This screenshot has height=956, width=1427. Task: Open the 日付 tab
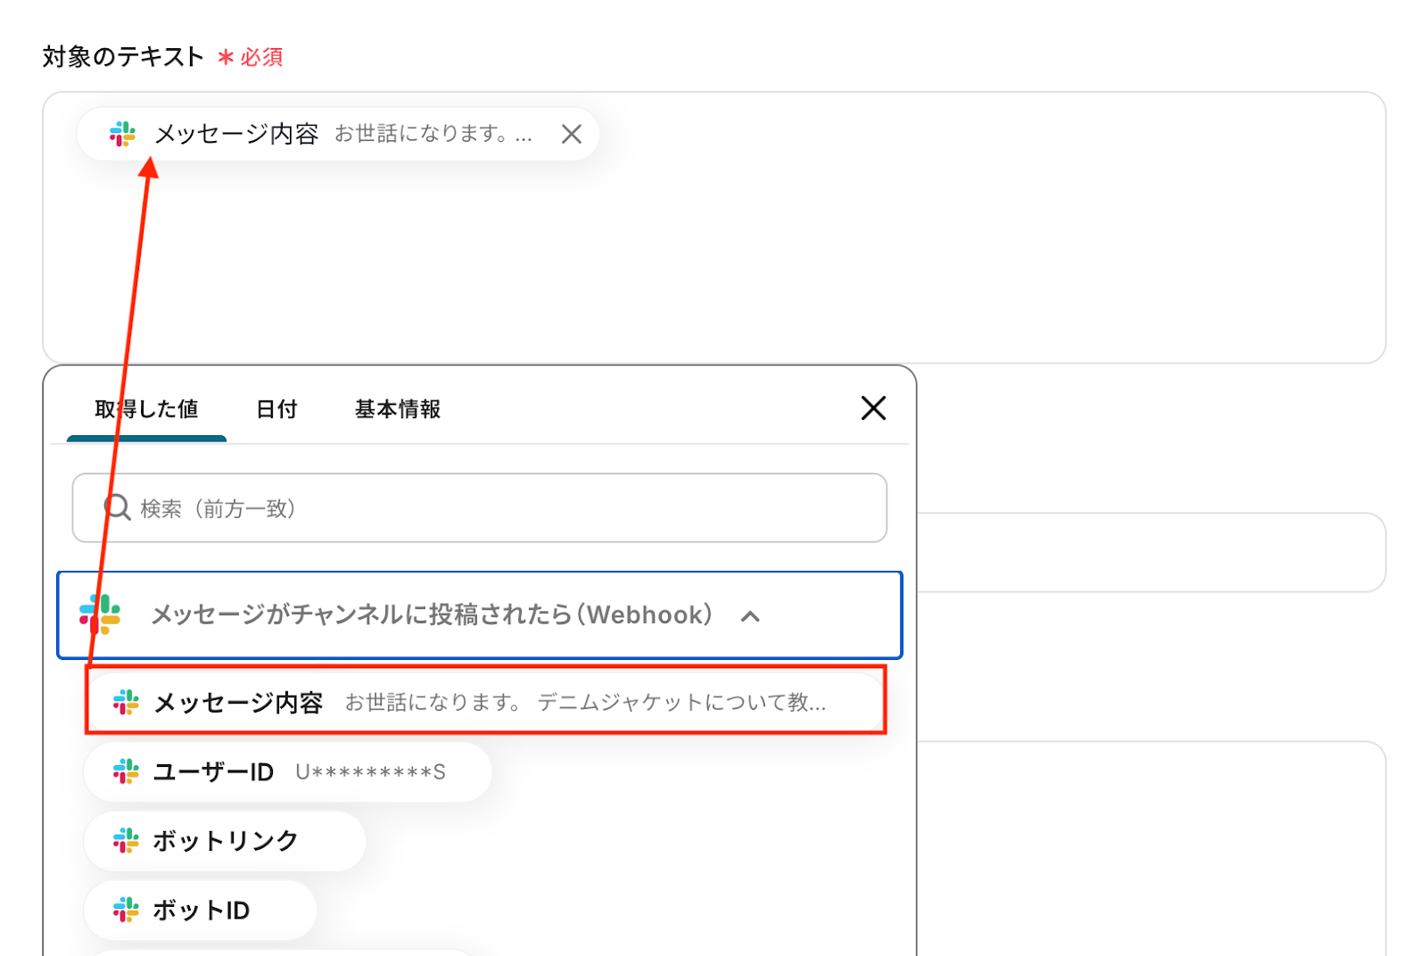click(276, 409)
